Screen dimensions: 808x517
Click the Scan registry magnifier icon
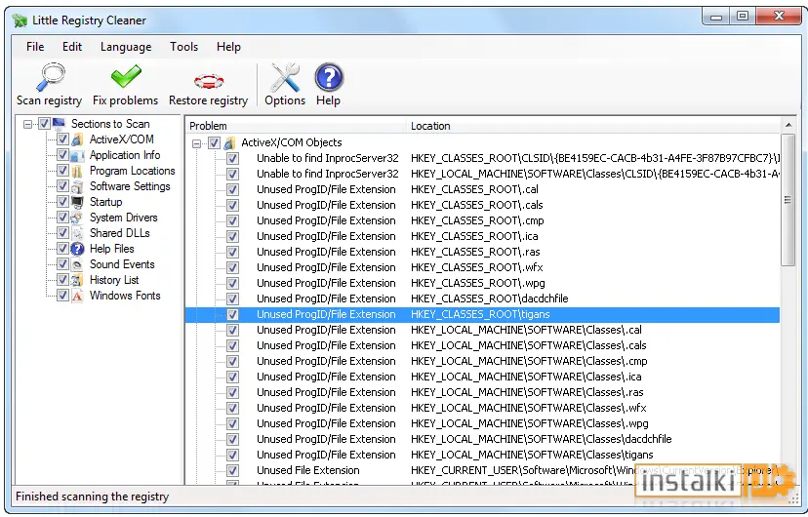click(x=50, y=78)
